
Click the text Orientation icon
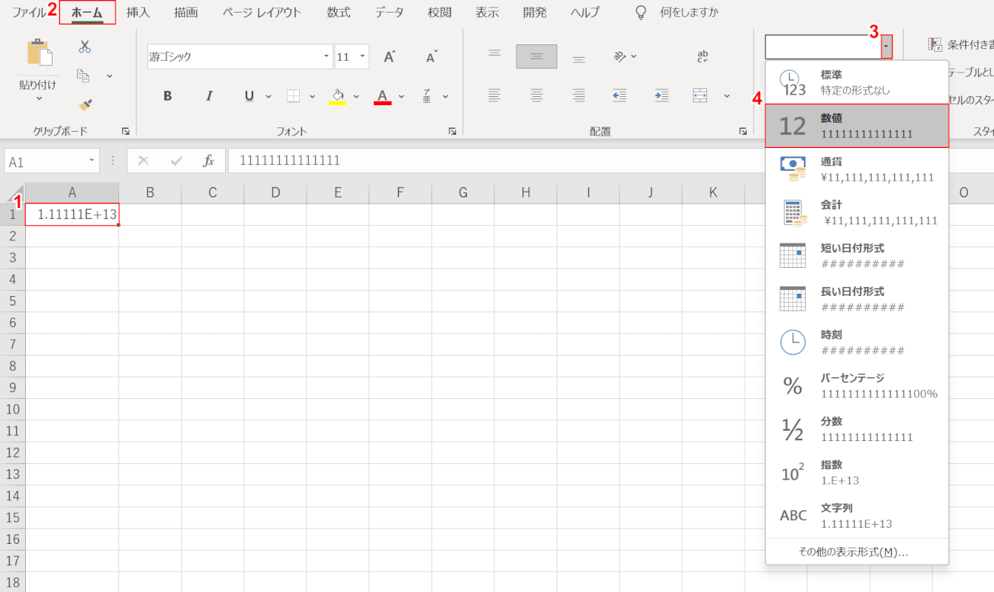[620, 56]
